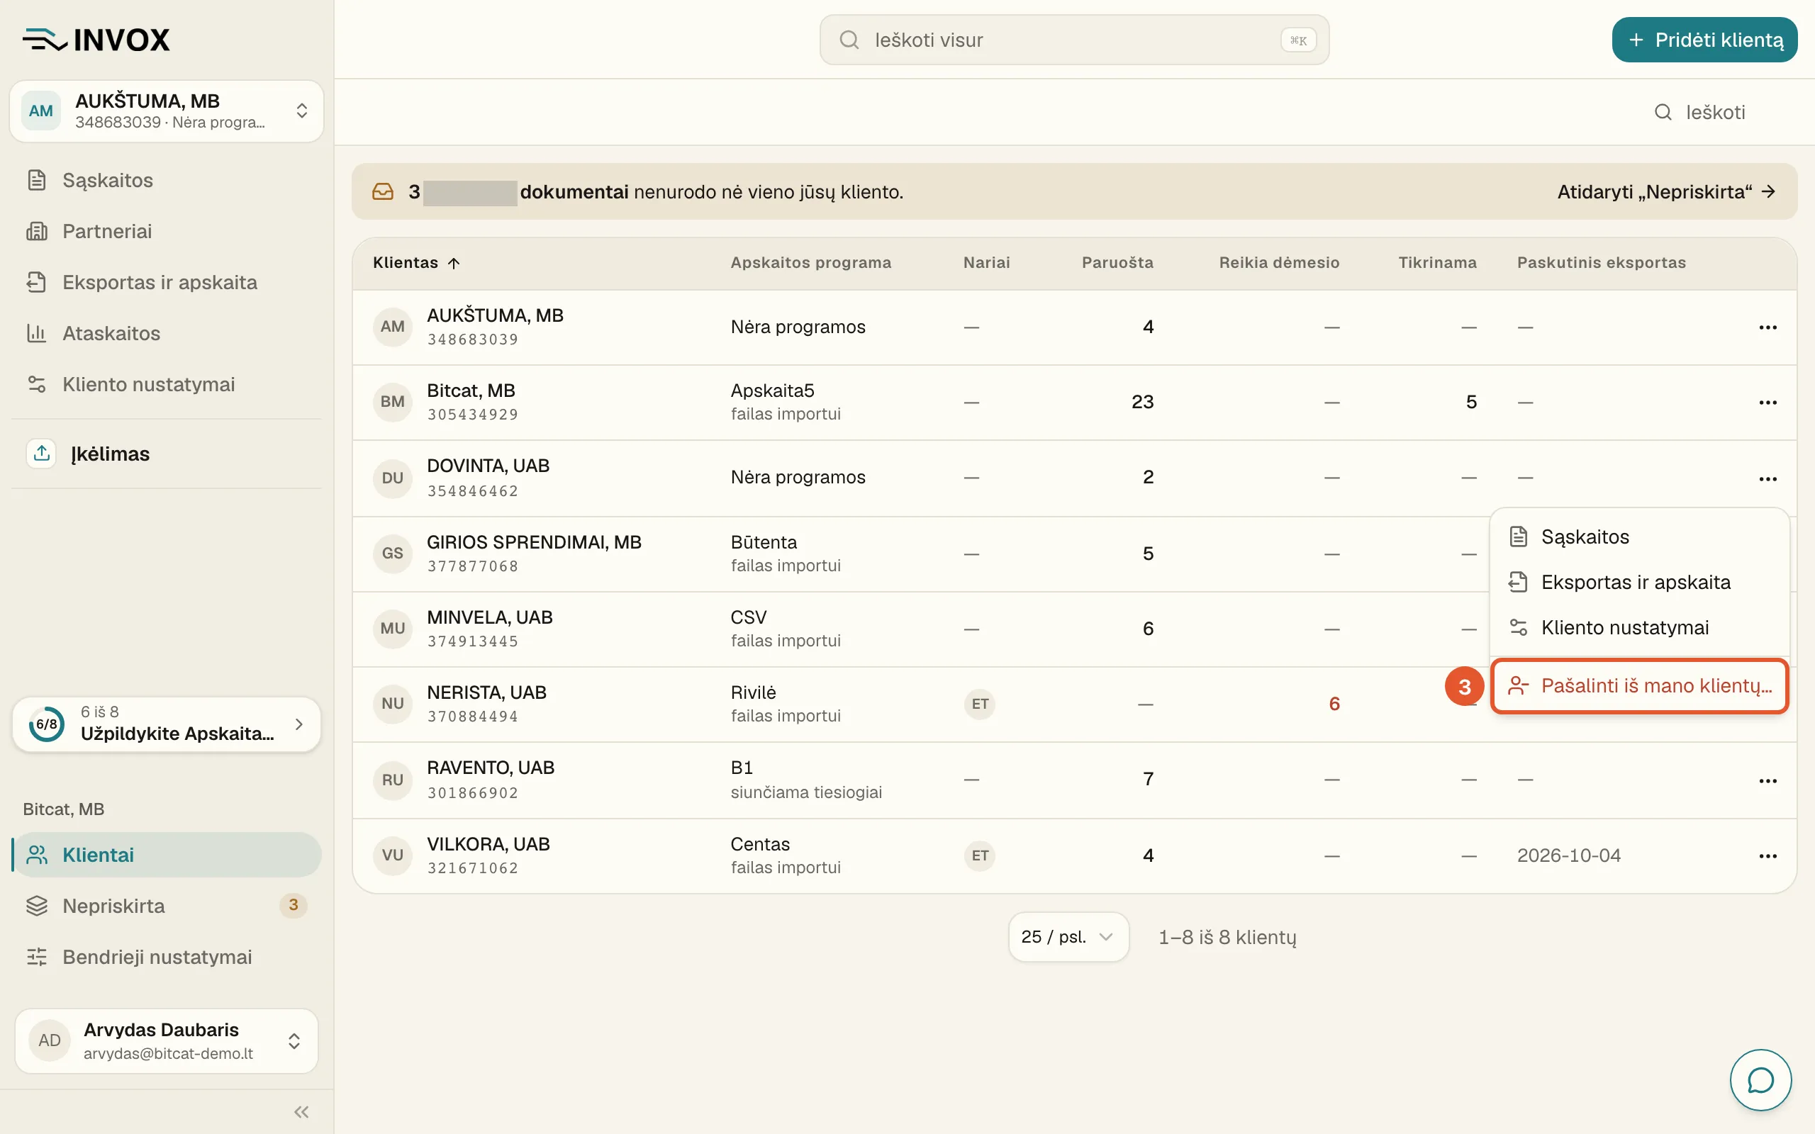1815x1134 pixels.
Task: Expand the Arvydas Daubaris user menu
Action: tap(167, 1040)
